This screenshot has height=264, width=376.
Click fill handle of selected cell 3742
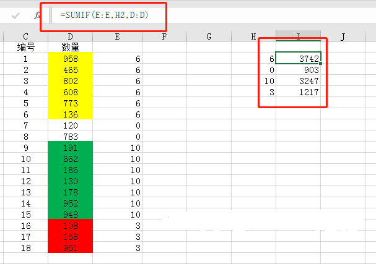pos(321,64)
